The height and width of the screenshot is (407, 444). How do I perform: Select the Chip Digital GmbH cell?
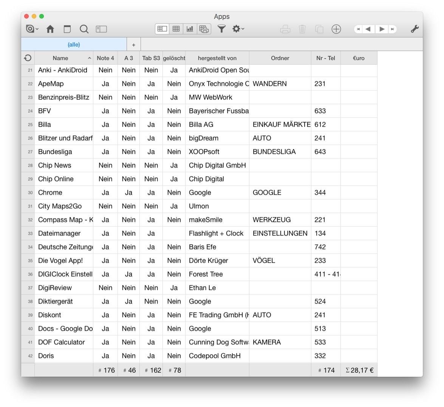coord(217,166)
